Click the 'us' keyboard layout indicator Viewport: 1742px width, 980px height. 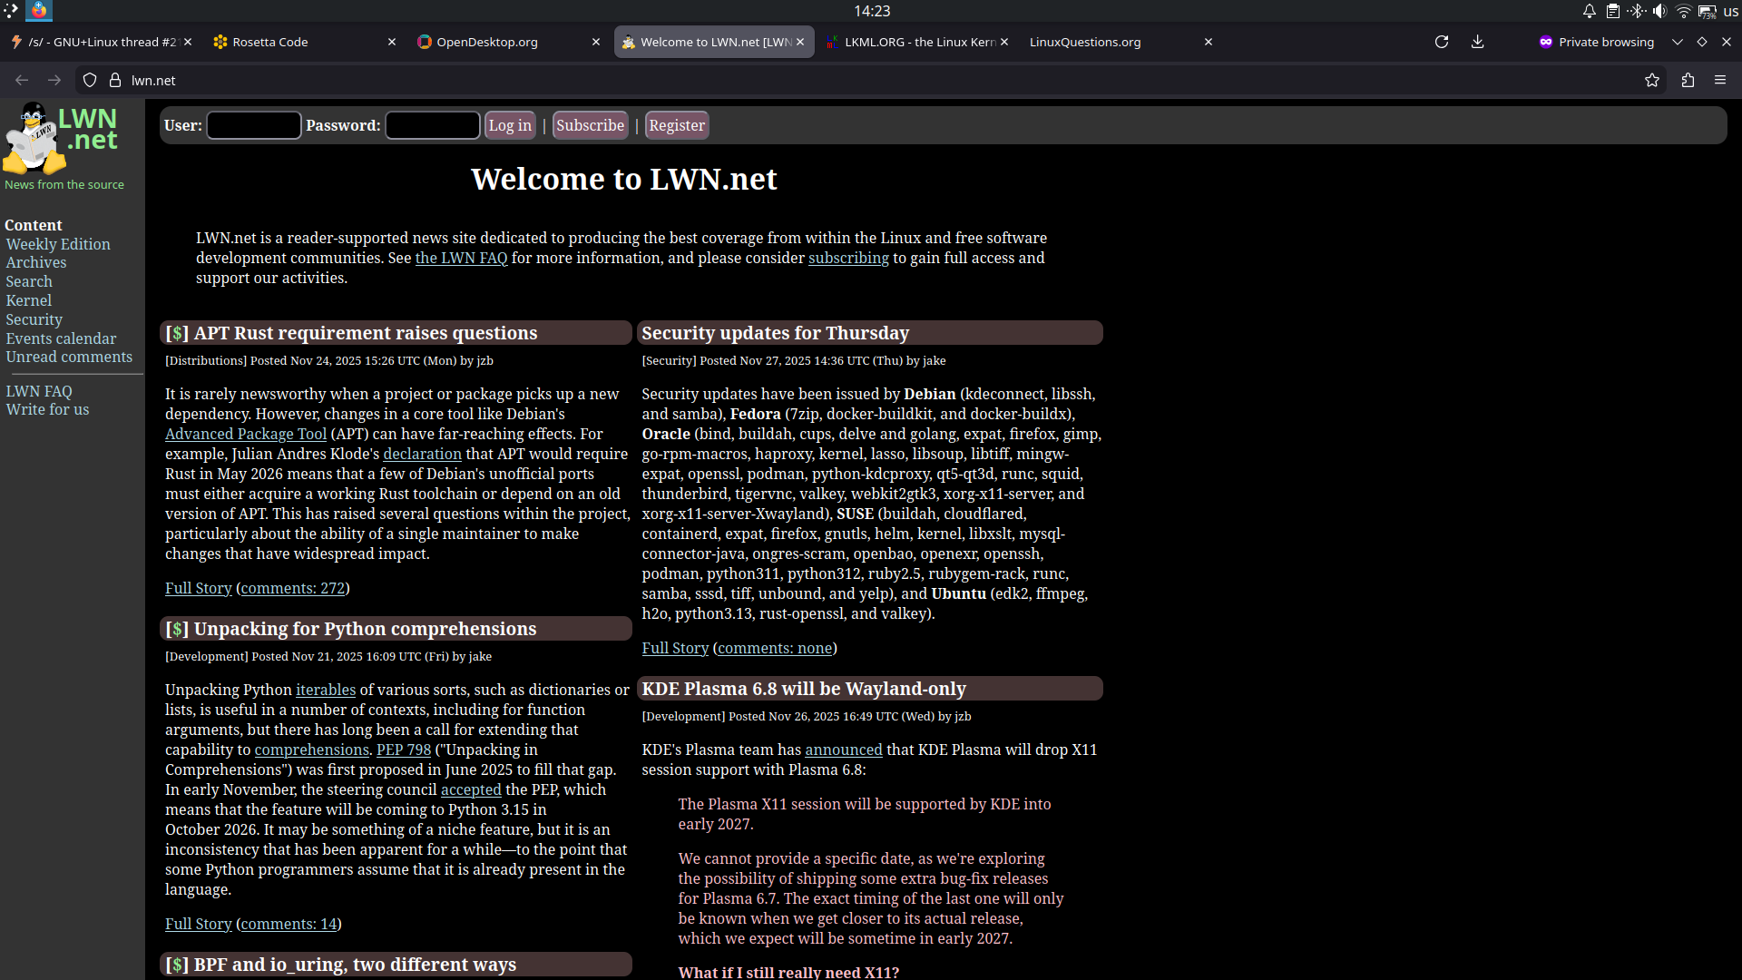[1730, 11]
